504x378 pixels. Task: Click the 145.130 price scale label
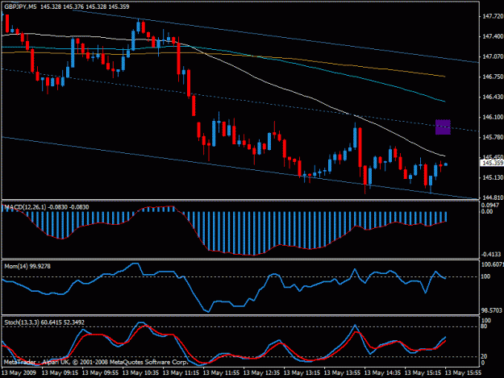[493, 177]
